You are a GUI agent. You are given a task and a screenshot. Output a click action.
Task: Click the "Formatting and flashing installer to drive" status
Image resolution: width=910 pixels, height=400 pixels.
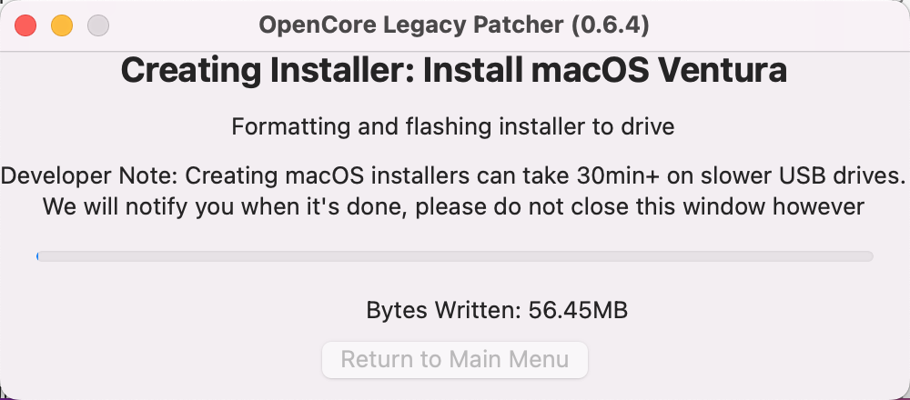click(453, 126)
